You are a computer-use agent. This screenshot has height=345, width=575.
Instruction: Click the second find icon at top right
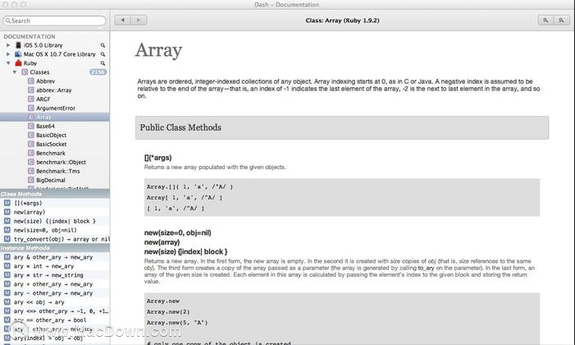tap(561, 21)
